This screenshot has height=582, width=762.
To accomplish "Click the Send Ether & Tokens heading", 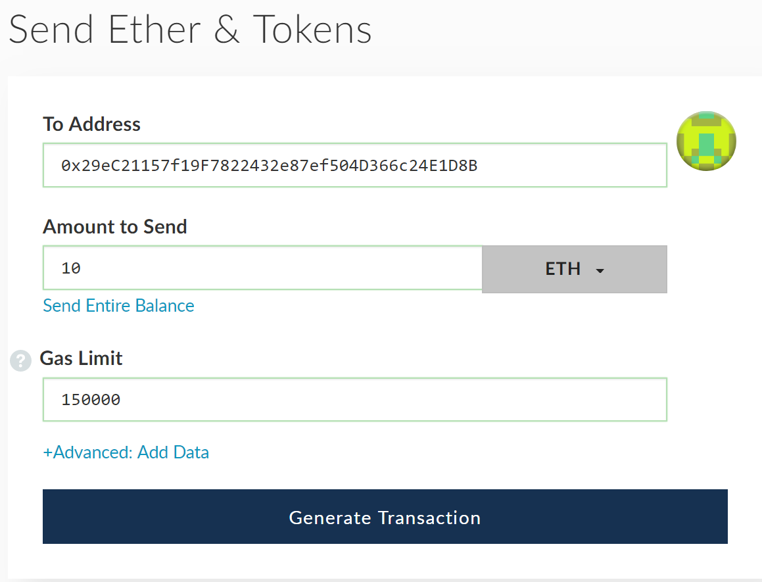I will pyautogui.click(x=190, y=30).
